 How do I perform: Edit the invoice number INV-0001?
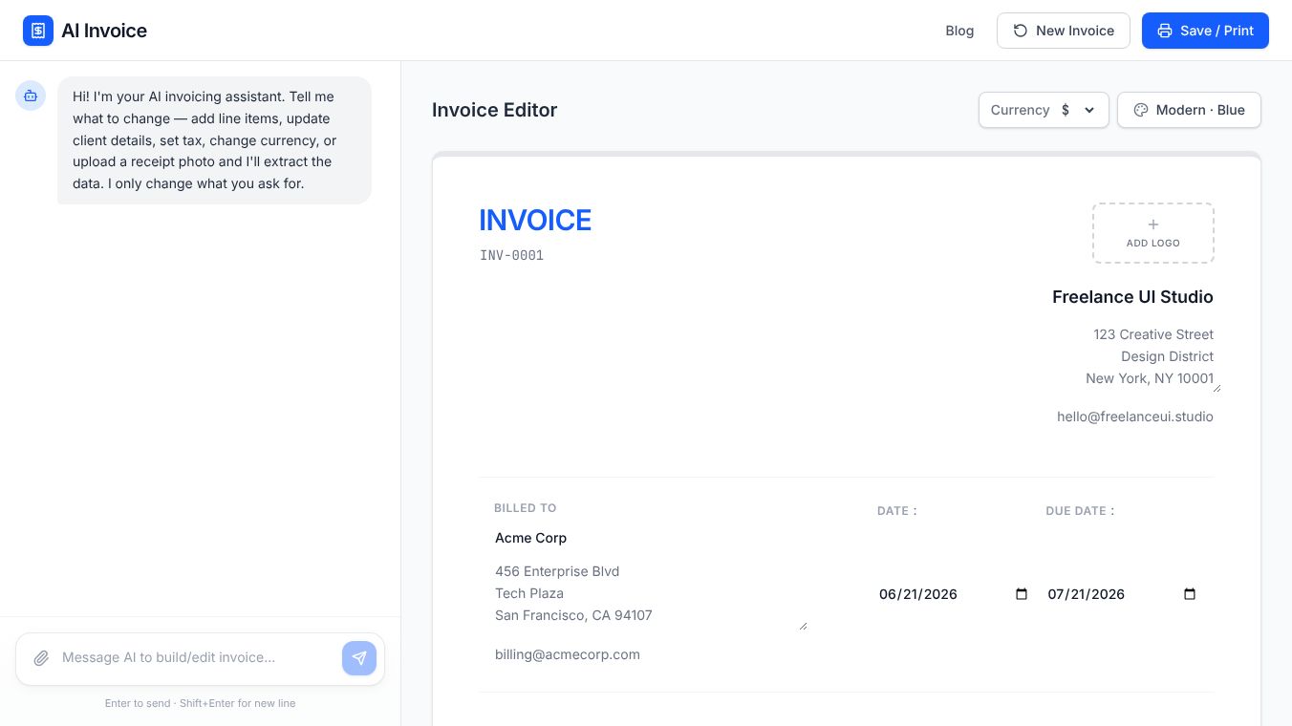pyautogui.click(x=512, y=256)
